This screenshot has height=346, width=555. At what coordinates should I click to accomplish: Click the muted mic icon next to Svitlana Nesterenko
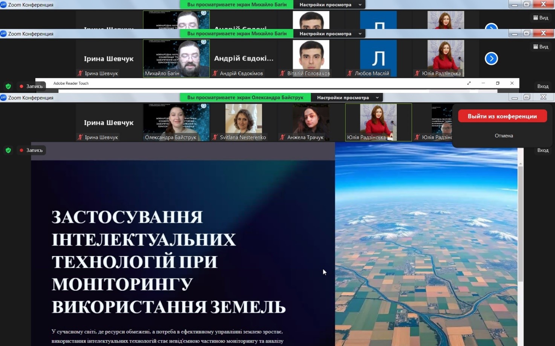click(x=215, y=137)
